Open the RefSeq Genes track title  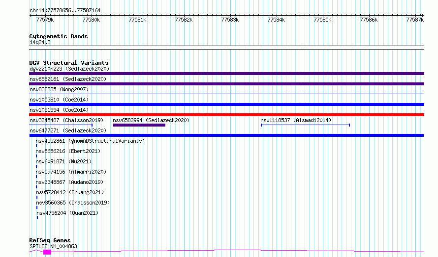[x=50, y=240]
